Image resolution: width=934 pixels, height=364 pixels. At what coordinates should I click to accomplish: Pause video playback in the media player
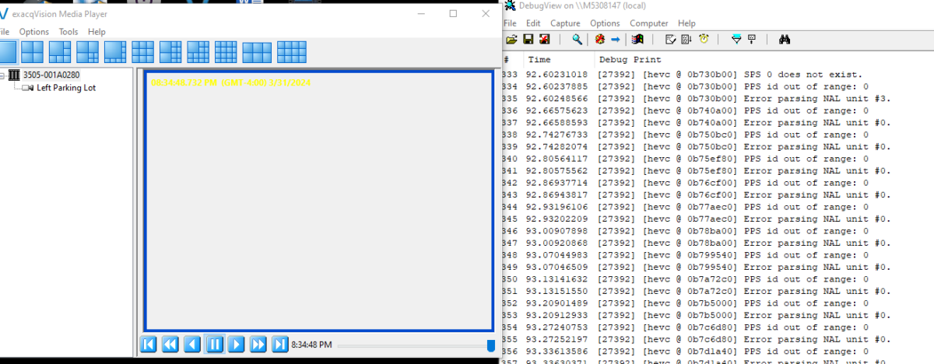point(216,345)
